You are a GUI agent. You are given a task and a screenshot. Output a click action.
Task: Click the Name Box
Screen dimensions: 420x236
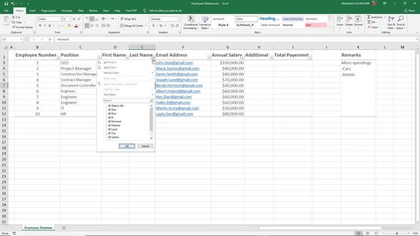point(12,39)
